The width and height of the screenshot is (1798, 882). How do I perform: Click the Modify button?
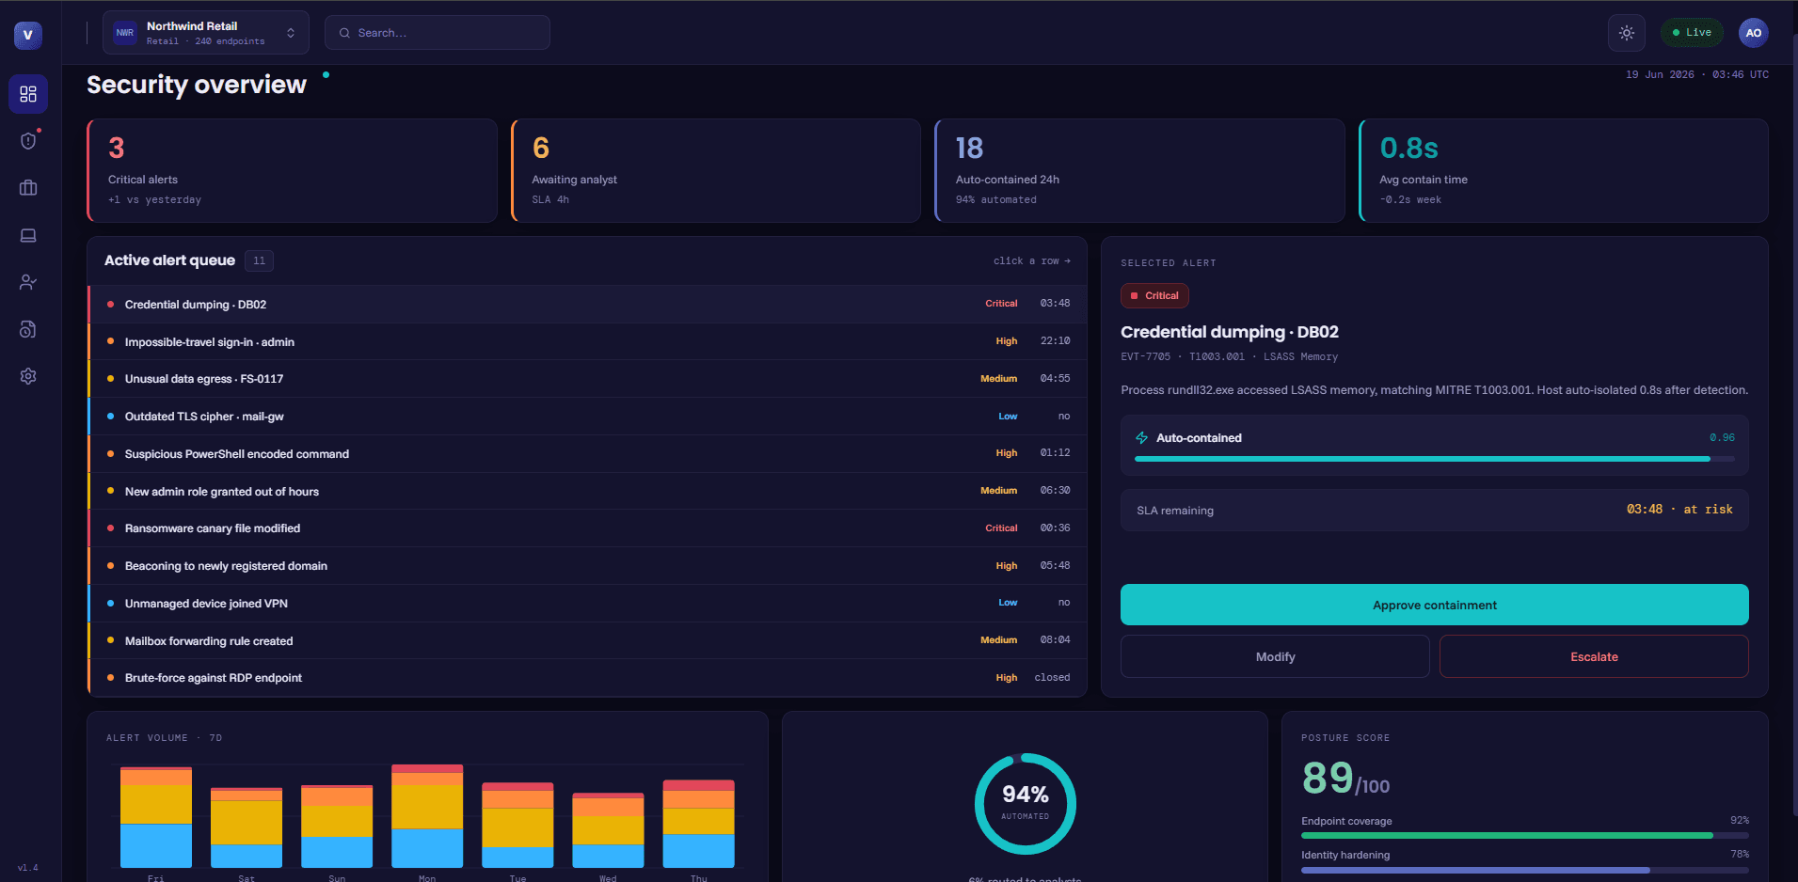(x=1275, y=656)
